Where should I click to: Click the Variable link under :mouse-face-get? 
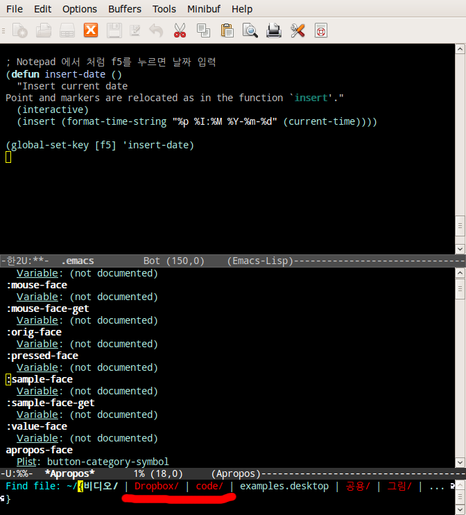click(x=37, y=320)
